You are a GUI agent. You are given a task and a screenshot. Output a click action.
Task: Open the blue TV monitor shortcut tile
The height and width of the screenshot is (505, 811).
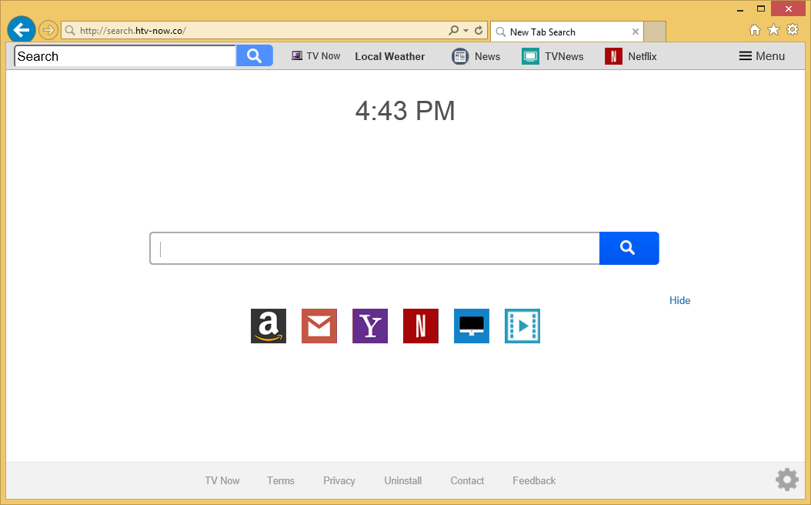tap(471, 326)
